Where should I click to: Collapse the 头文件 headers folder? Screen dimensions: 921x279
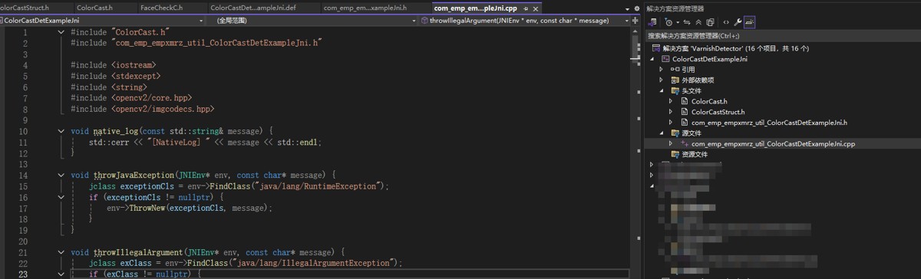(x=662, y=90)
